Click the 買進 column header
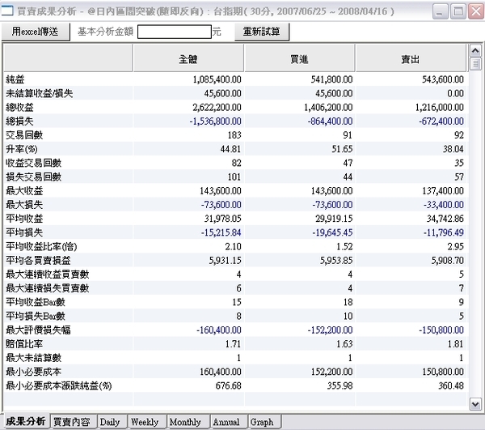The height and width of the screenshot is (430, 485). (299, 59)
